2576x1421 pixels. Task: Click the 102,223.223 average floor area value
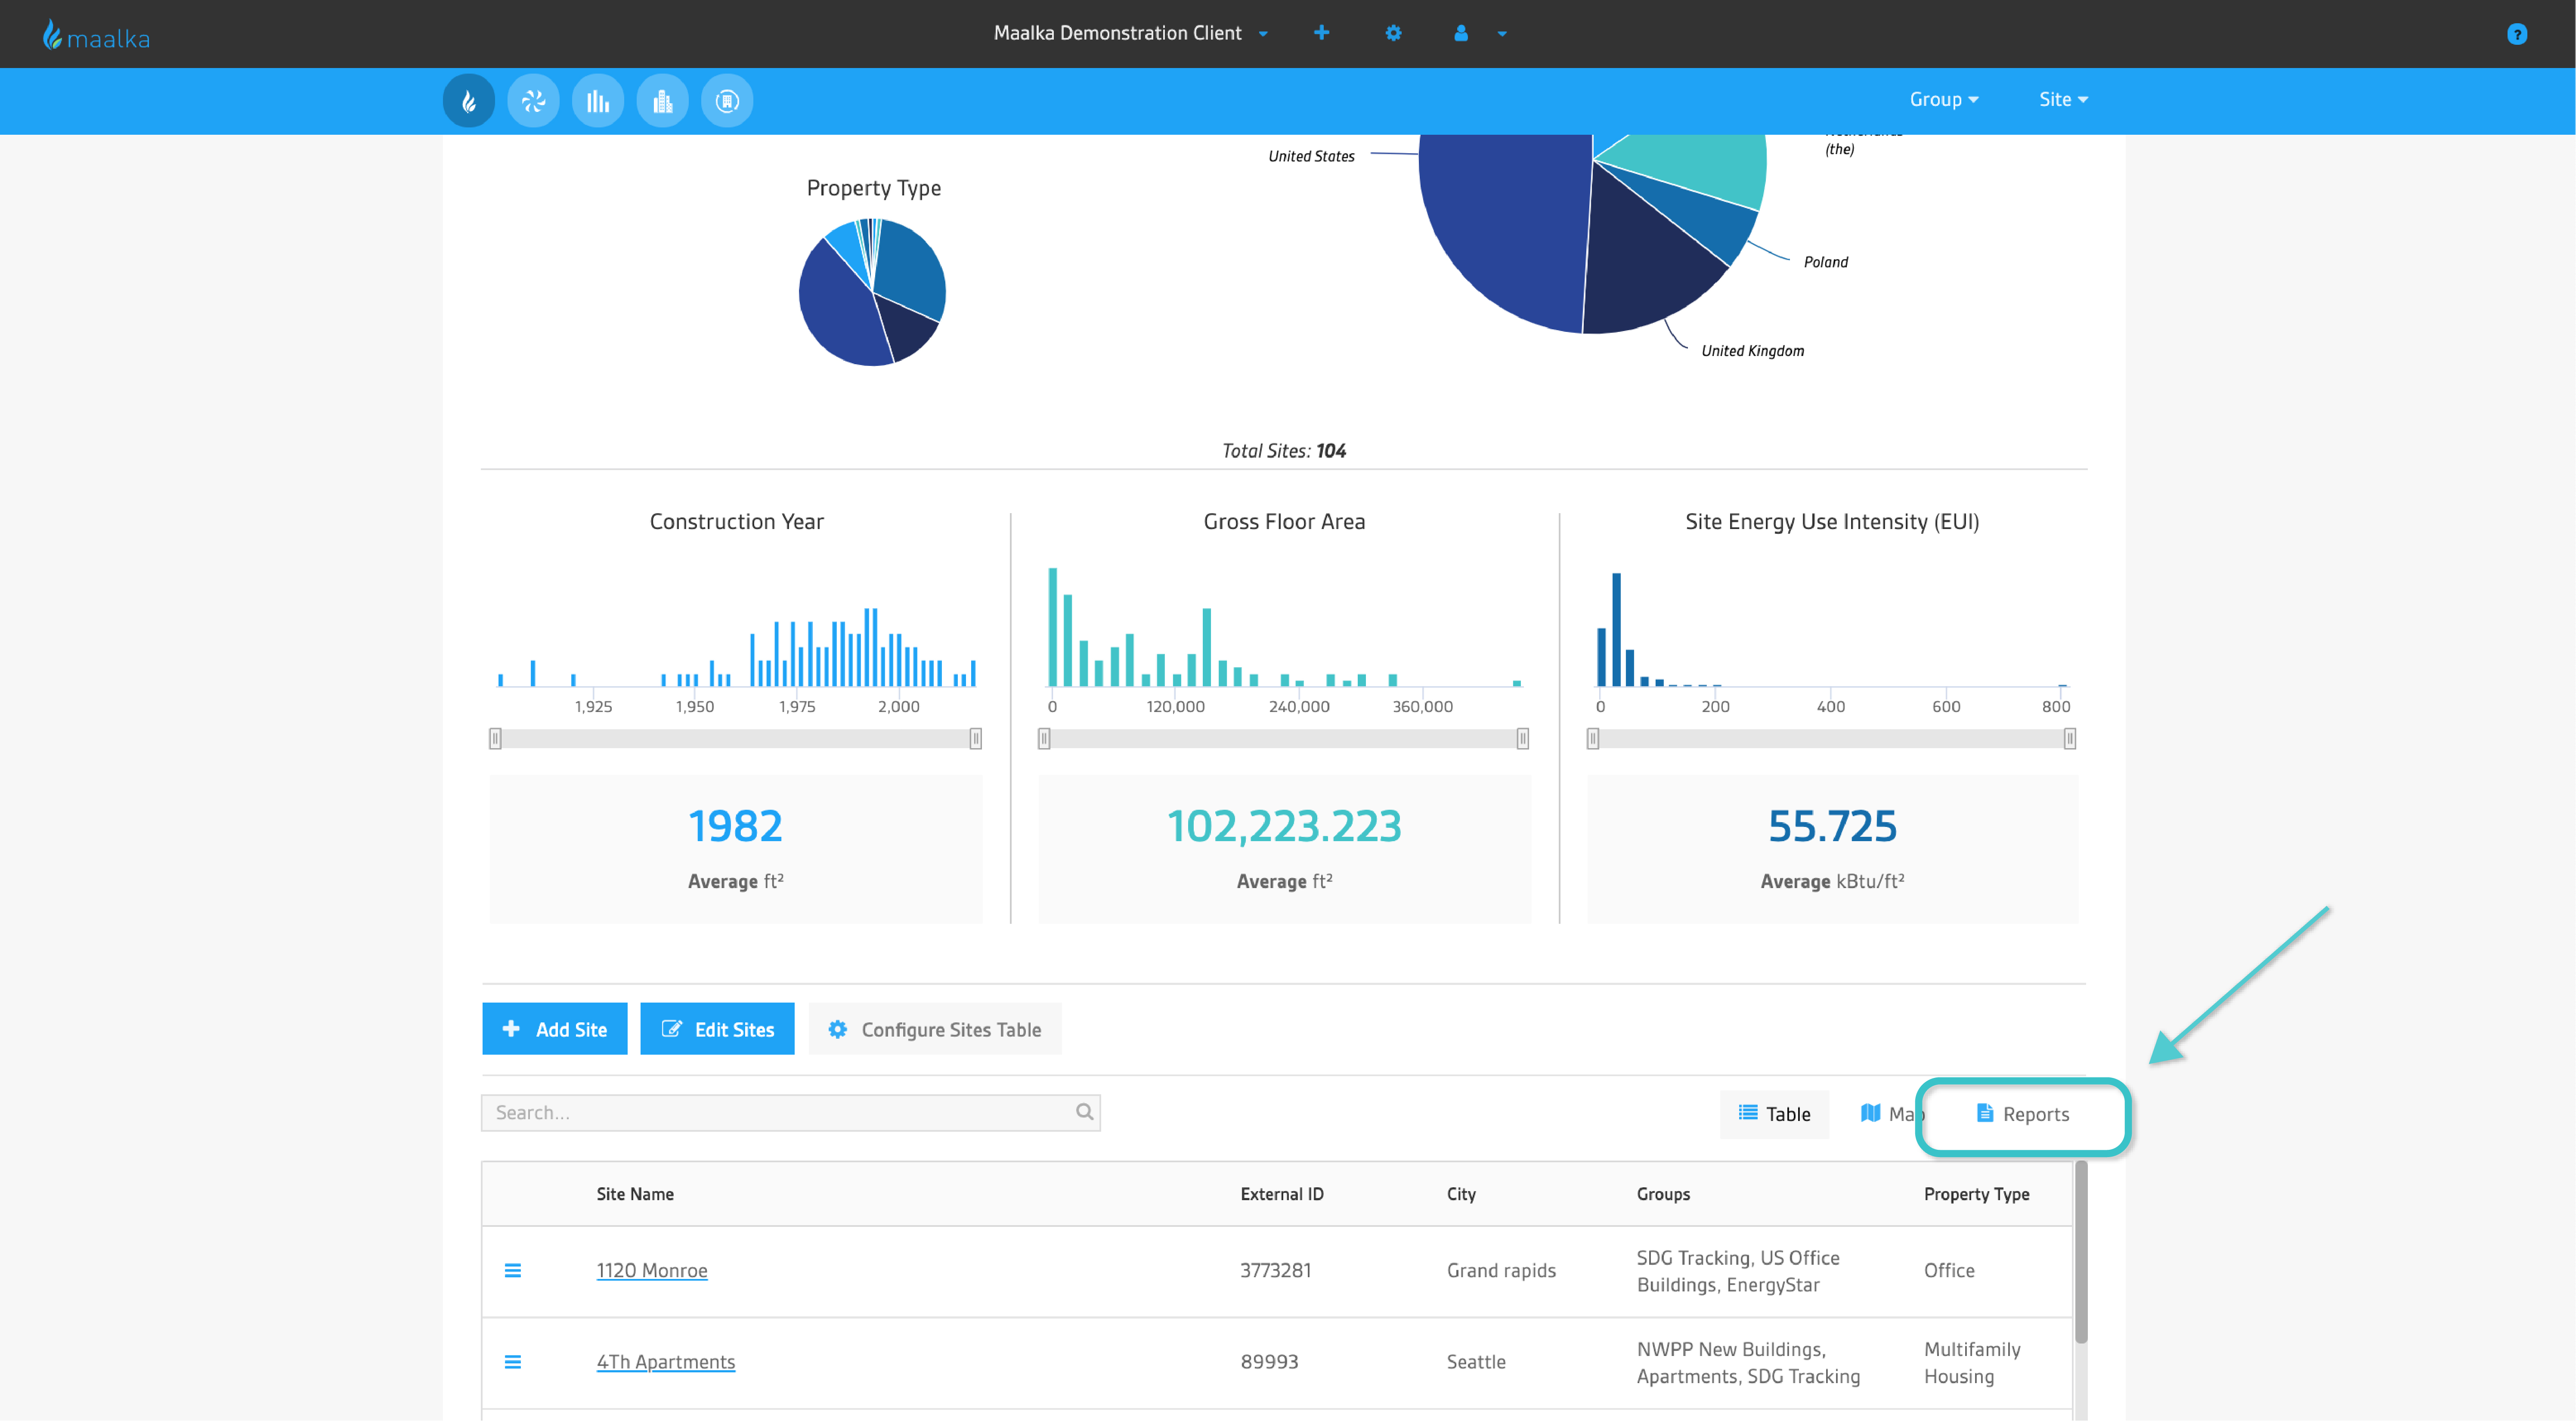(x=1284, y=826)
